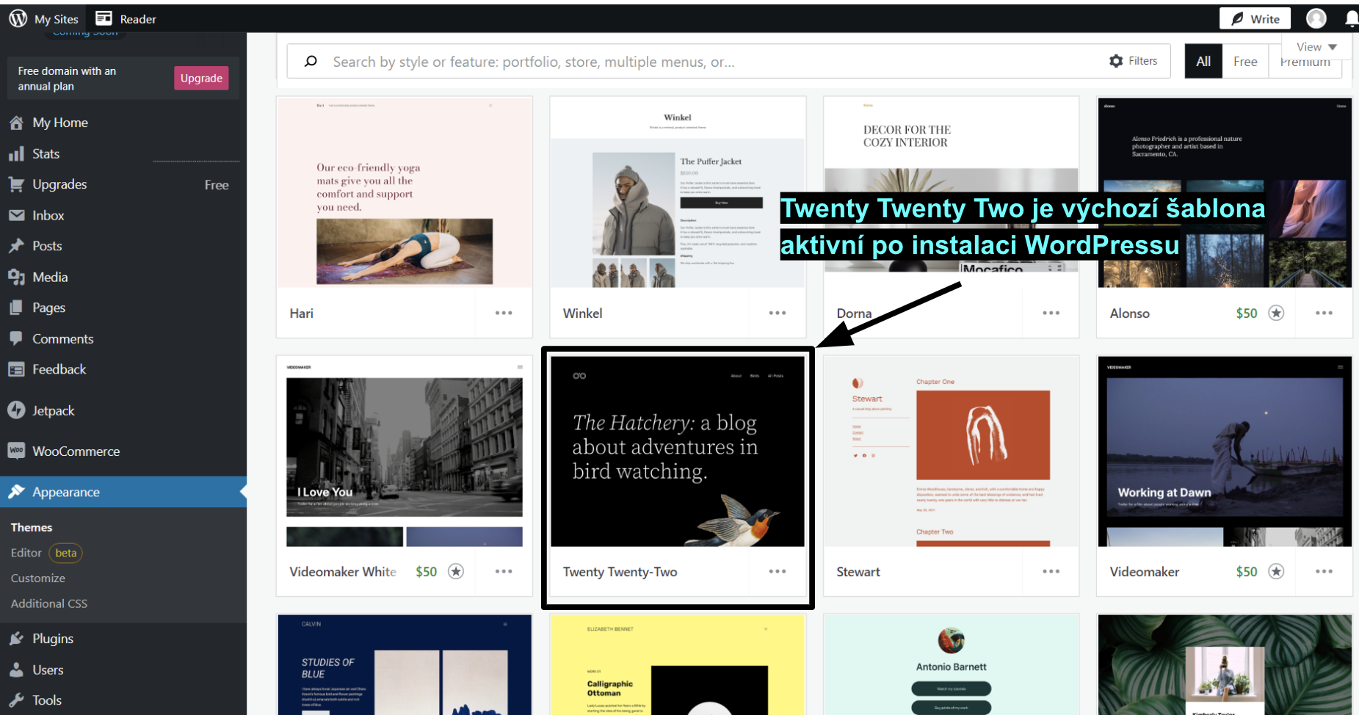Click the Feedback icon in sidebar
Image resolution: width=1359 pixels, height=715 pixels.
pyautogui.click(x=16, y=369)
